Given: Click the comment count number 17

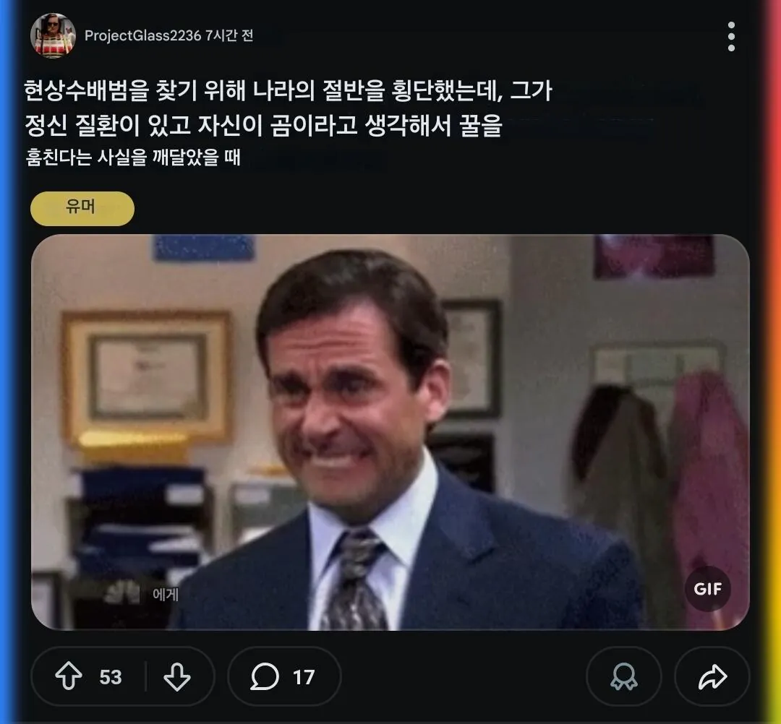Looking at the screenshot, I should tap(304, 677).
